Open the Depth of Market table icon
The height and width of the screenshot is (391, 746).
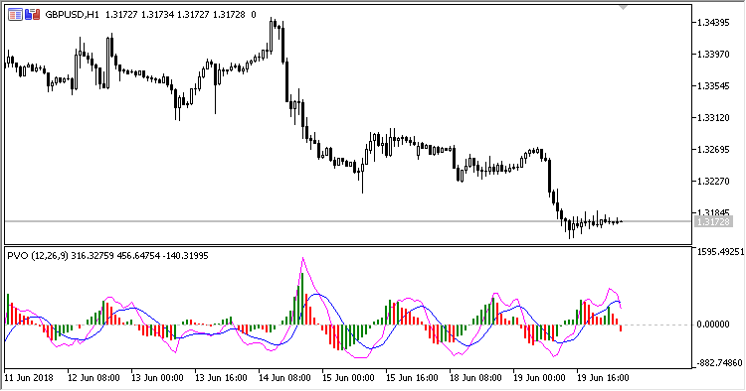pyautogui.click(x=15, y=15)
